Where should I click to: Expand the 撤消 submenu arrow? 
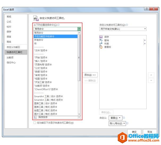(x=145, y=40)
